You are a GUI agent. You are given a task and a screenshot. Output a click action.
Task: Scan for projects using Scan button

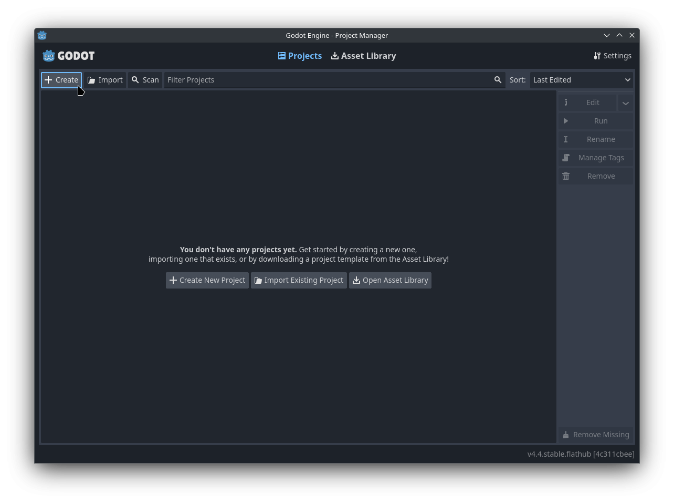coord(145,80)
